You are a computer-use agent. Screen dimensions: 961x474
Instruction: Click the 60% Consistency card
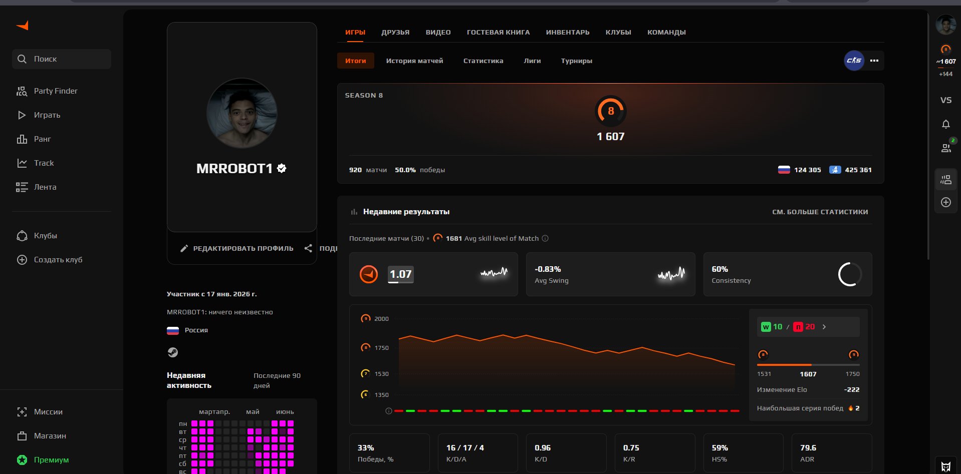pos(788,274)
